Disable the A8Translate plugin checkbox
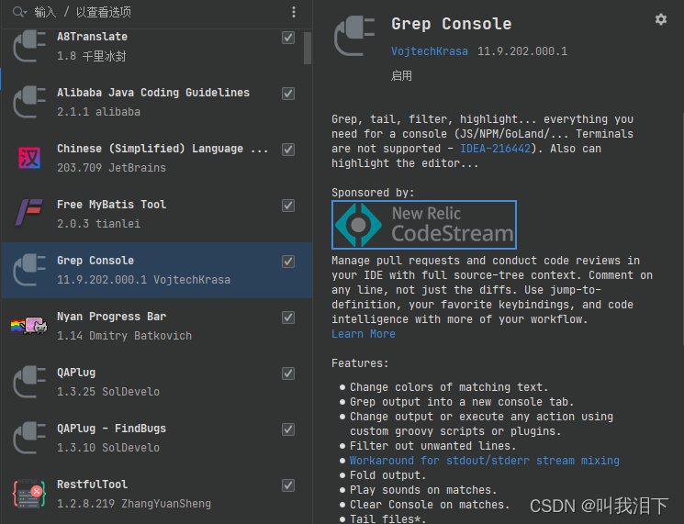Image resolution: width=684 pixels, height=524 pixels. pyautogui.click(x=288, y=38)
